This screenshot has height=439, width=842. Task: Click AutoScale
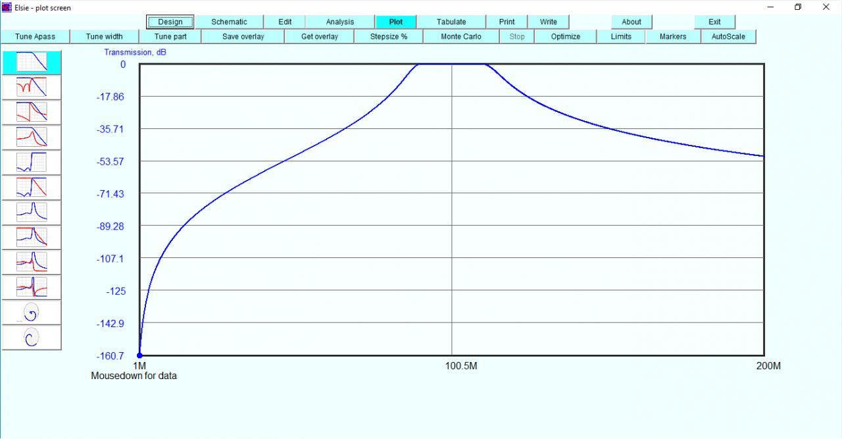pos(728,37)
